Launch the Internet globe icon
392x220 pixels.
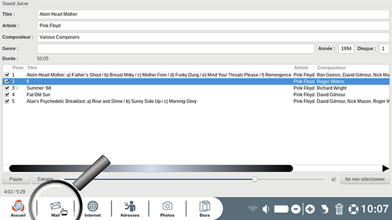click(x=92, y=209)
